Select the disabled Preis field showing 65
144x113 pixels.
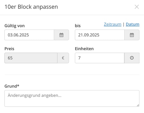(x=31, y=58)
